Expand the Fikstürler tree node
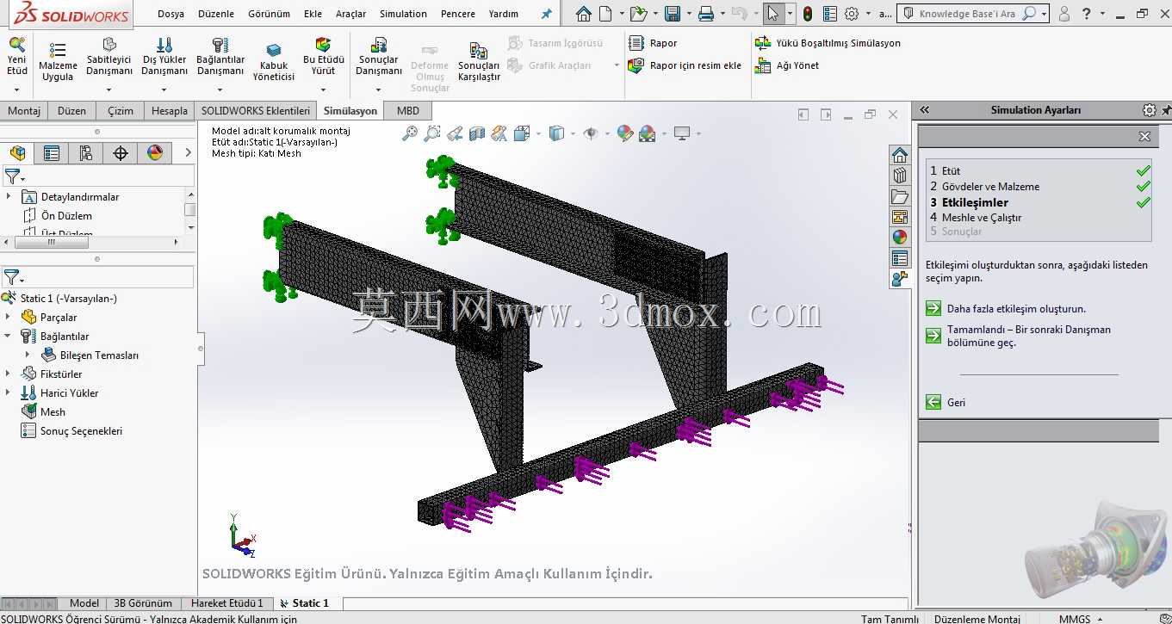Viewport: 1172px width, 624px height. pos(8,374)
